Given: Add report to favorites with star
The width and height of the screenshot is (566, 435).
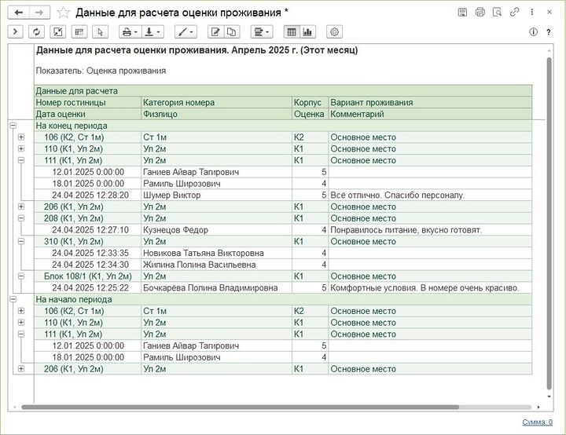Looking at the screenshot, I should point(64,13).
